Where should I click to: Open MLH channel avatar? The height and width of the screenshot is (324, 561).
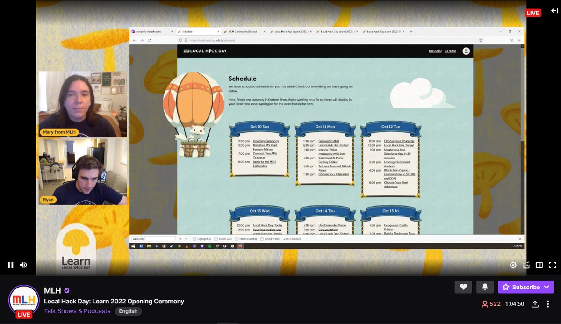pyautogui.click(x=24, y=300)
